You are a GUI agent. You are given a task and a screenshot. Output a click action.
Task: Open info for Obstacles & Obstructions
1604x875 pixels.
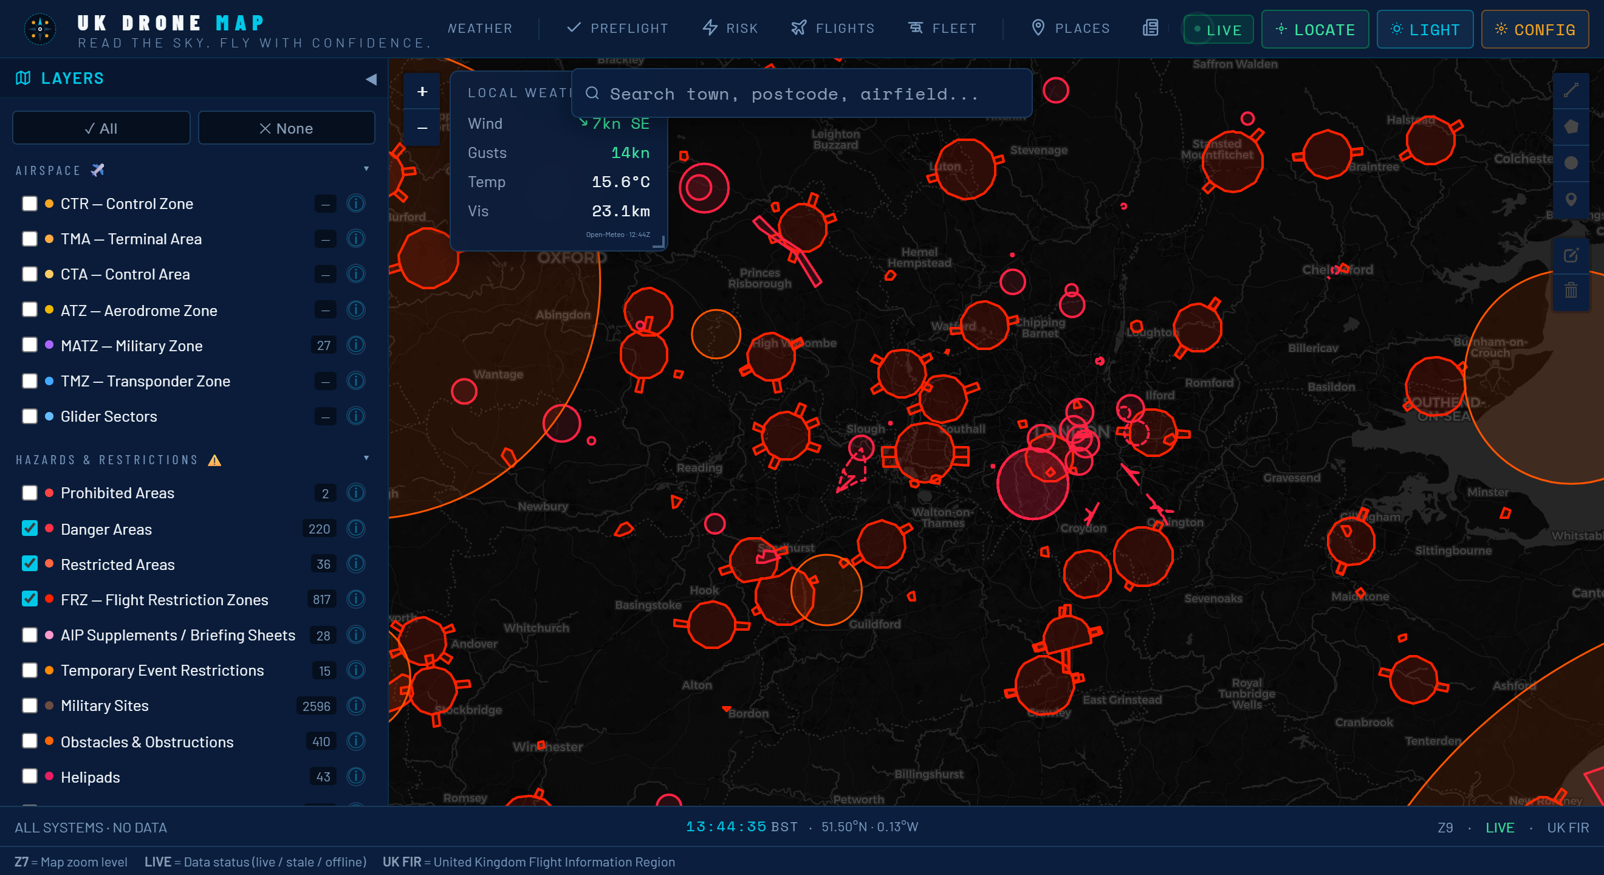point(355,741)
